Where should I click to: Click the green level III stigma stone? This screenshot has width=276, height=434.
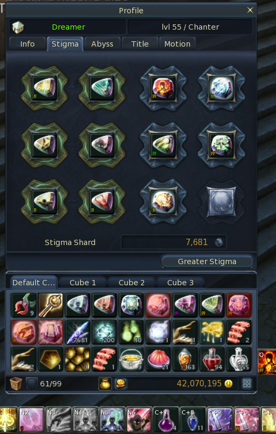pos(163,145)
